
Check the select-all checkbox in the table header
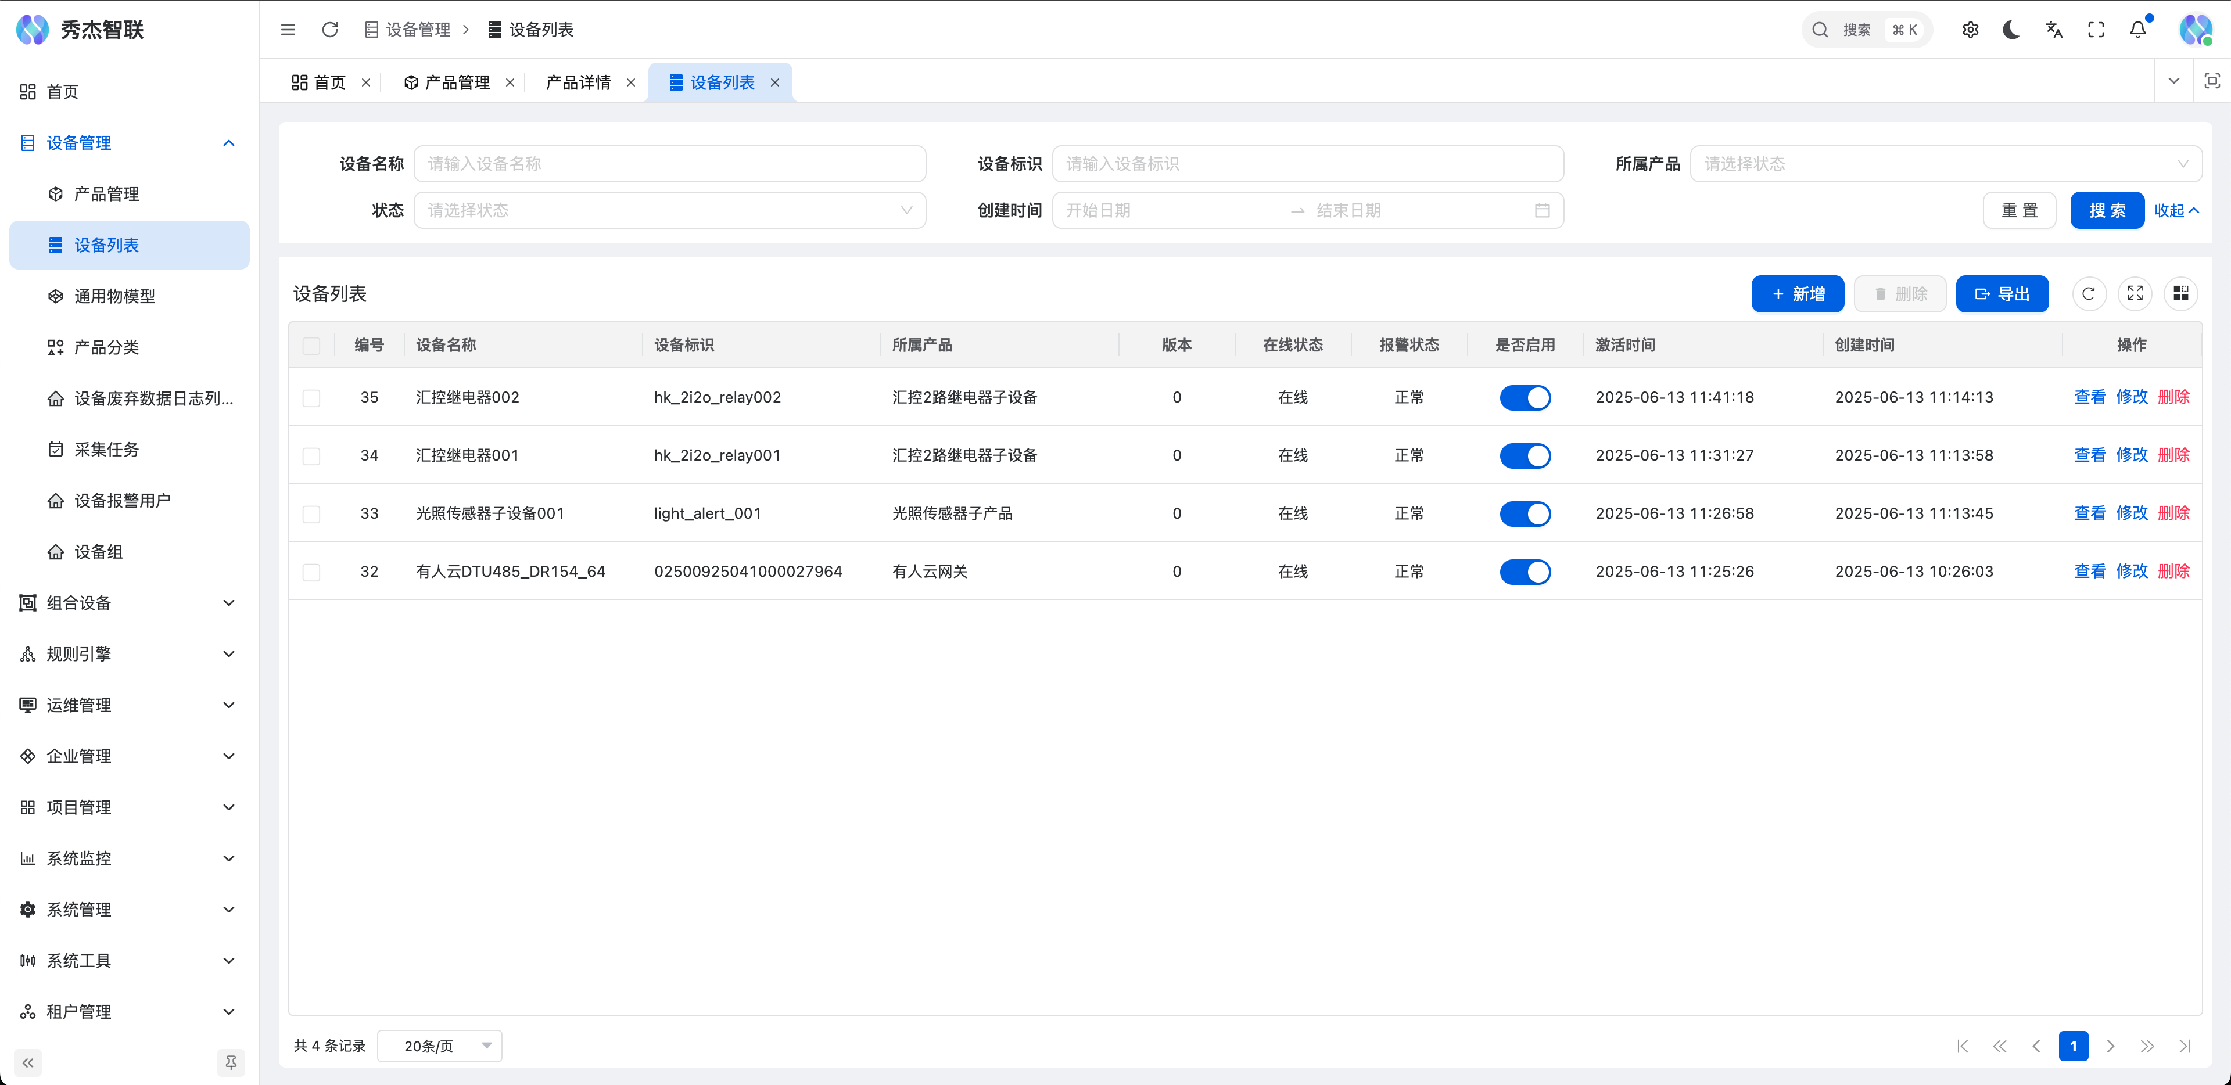pyautogui.click(x=312, y=344)
